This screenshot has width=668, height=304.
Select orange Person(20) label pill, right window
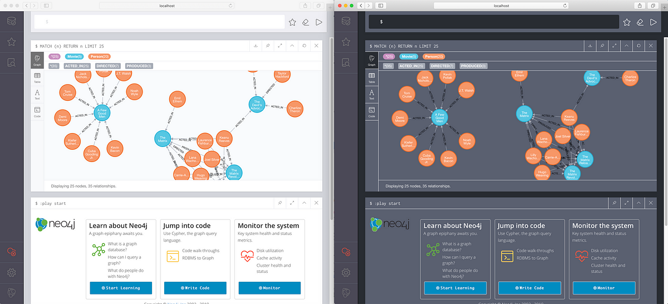(x=434, y=56)
